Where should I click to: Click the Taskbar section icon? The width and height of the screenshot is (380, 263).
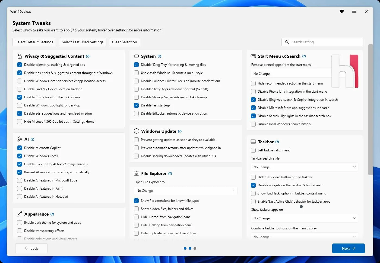click(x=253, y=142)
